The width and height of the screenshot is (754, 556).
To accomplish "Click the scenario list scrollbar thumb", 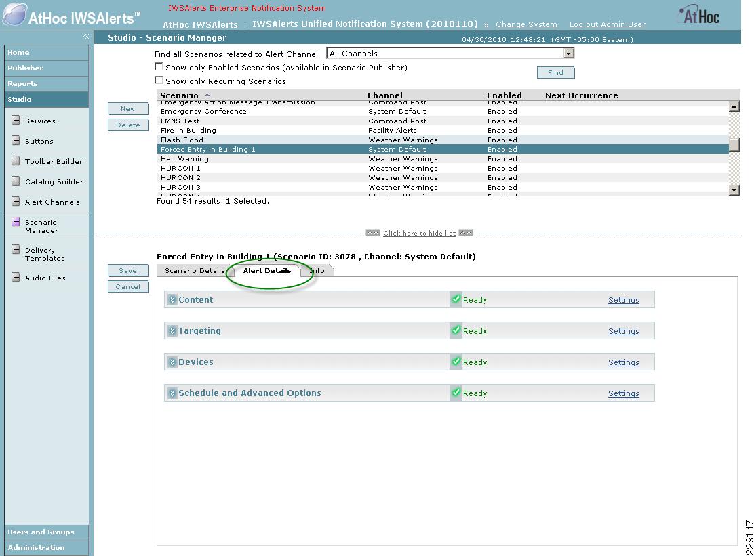I will (734, 144).
